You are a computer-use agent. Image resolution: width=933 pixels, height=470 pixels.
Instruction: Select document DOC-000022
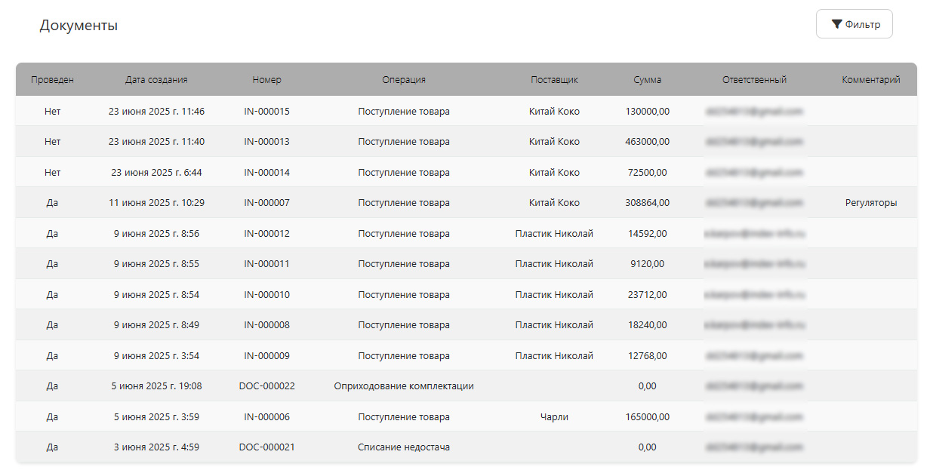266,386
